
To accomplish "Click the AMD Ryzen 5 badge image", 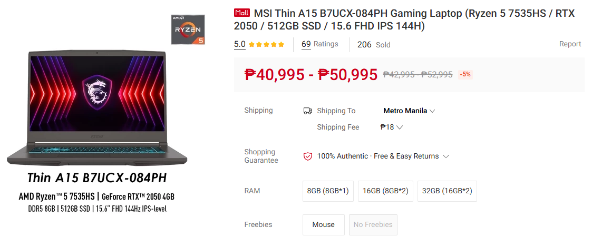I will (x=188, y=29).
